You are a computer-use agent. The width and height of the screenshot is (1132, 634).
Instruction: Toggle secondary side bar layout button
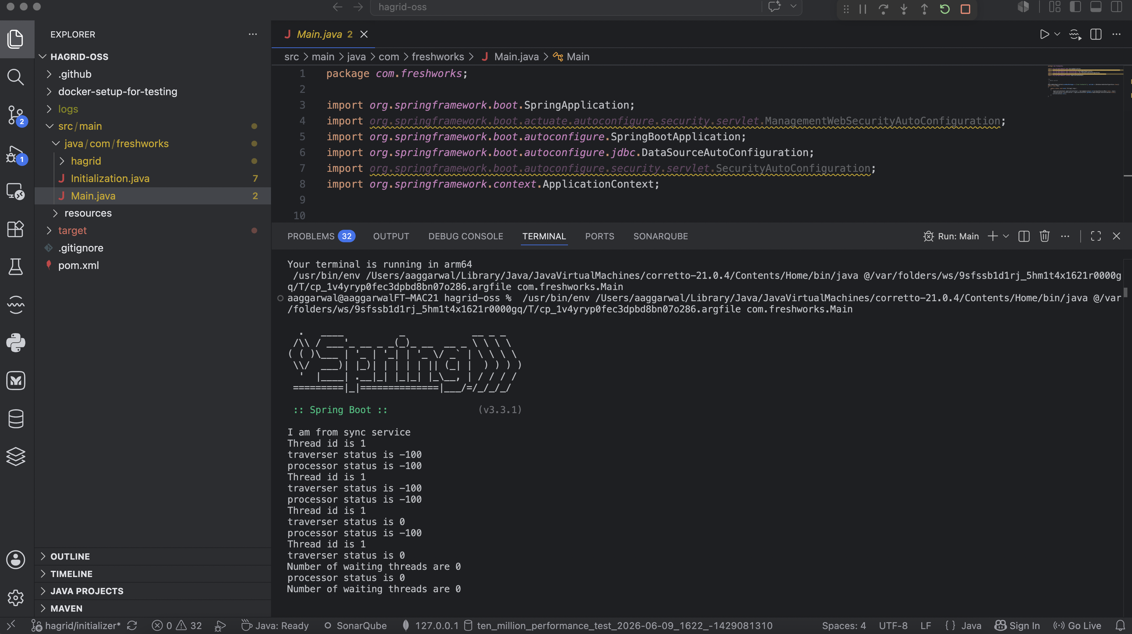click(1117, 7)
